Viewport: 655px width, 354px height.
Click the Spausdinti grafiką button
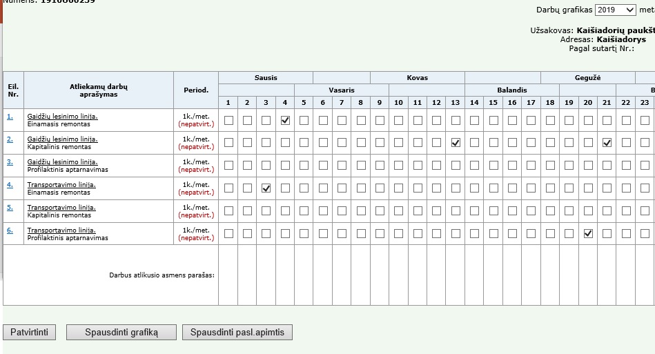coord(121,333)
